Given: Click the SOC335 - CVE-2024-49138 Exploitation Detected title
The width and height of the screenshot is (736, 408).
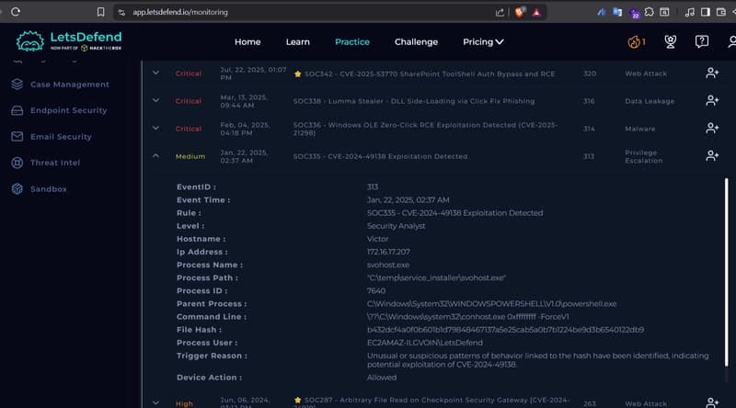Looking at the screenshot, I should click(x=380, y=156).
